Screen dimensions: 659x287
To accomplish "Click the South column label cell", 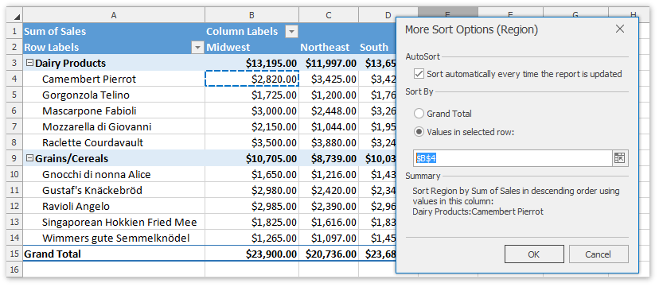I will [377, 48].
